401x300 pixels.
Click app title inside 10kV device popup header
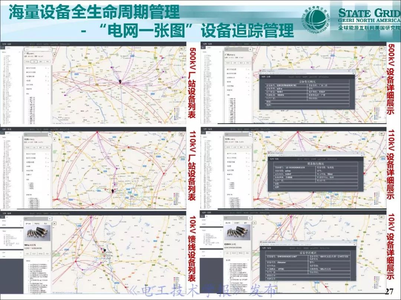pyautogui.click(x=267, y=248)
